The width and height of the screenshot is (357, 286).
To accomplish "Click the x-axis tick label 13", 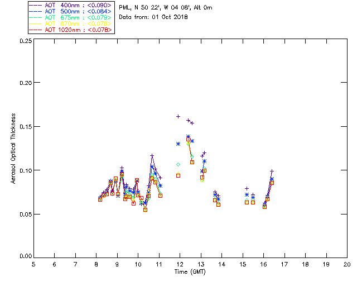I will click(x=201, y=264).
